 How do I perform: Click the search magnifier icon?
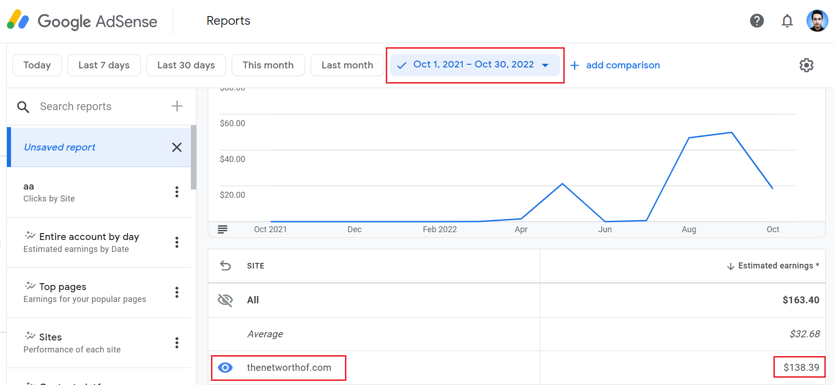[23, 107]
